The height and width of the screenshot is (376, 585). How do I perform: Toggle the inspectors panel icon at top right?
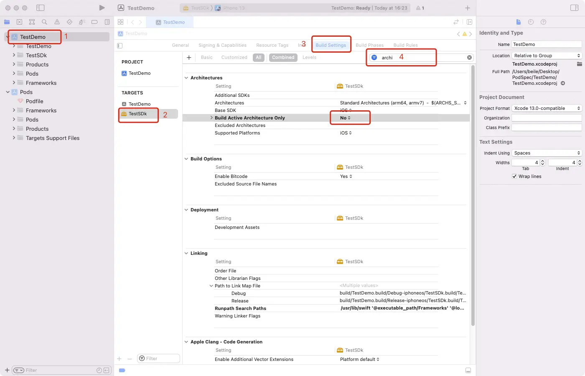point(574,8)
